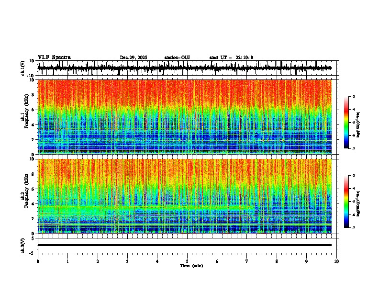Click the ch.2 colorbar log(PSD) label
The width and height of the screenshot is (379, 293).
(x=358, y=203)
